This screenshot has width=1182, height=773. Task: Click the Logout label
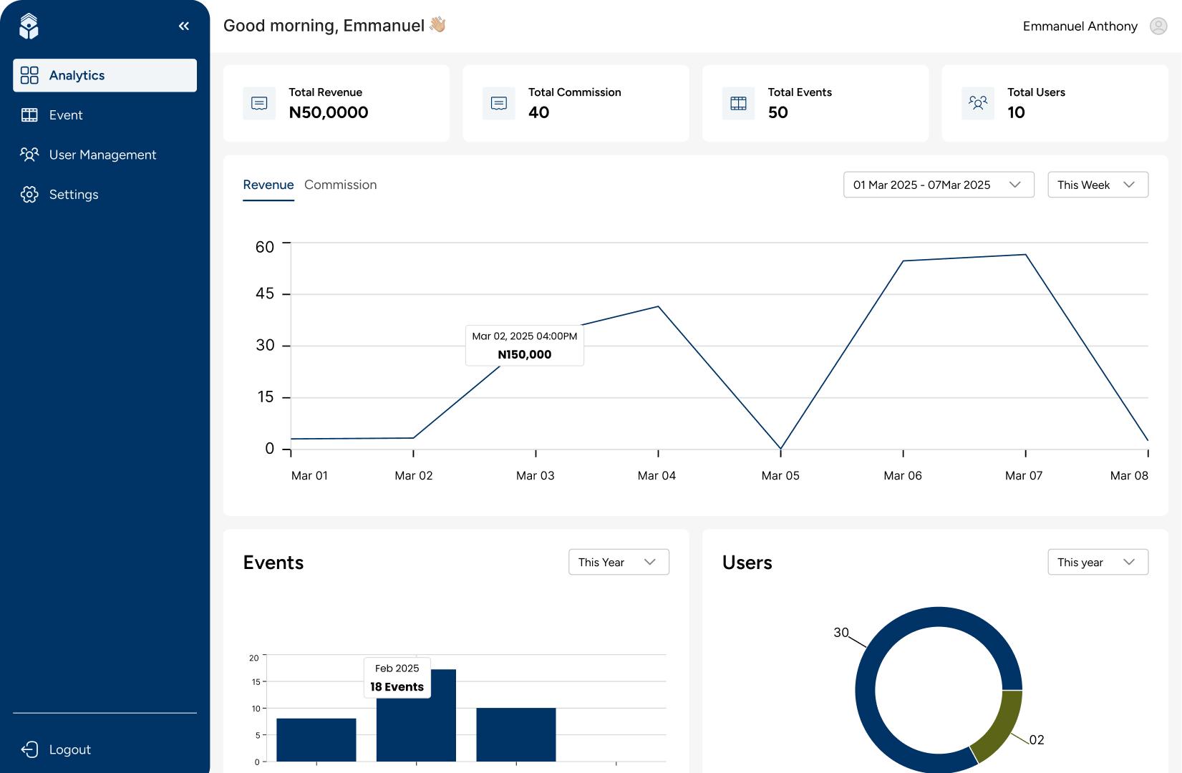pyautogui.click(x=69, y=749)
